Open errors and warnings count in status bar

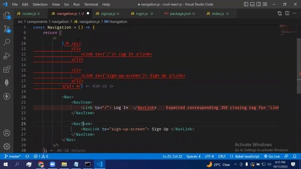[x=41, y=156]
